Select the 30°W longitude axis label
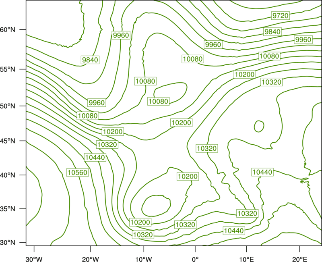This screenshot has width=322, height=262. click(x=34, y=259)
